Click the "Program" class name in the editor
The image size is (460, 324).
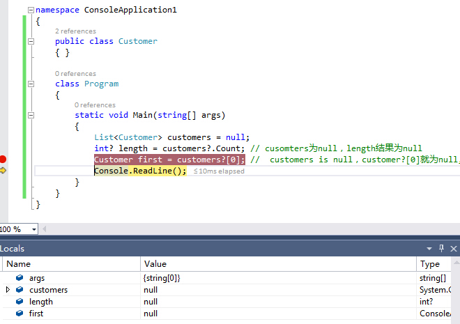102,84
